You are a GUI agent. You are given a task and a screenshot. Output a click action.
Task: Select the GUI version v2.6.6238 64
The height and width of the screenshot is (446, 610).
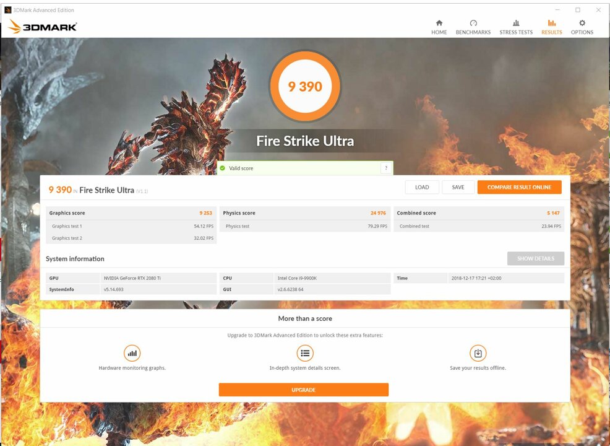click(x=290, y=289)
